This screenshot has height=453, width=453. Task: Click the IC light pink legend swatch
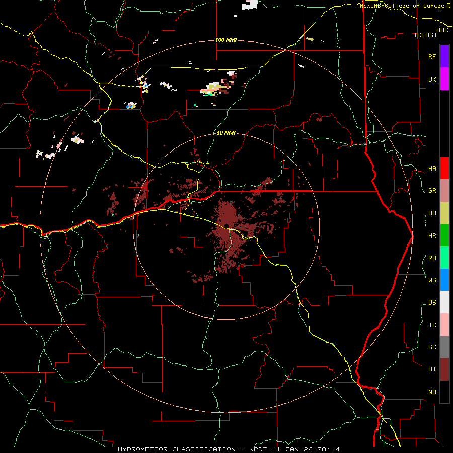(444, 325)
